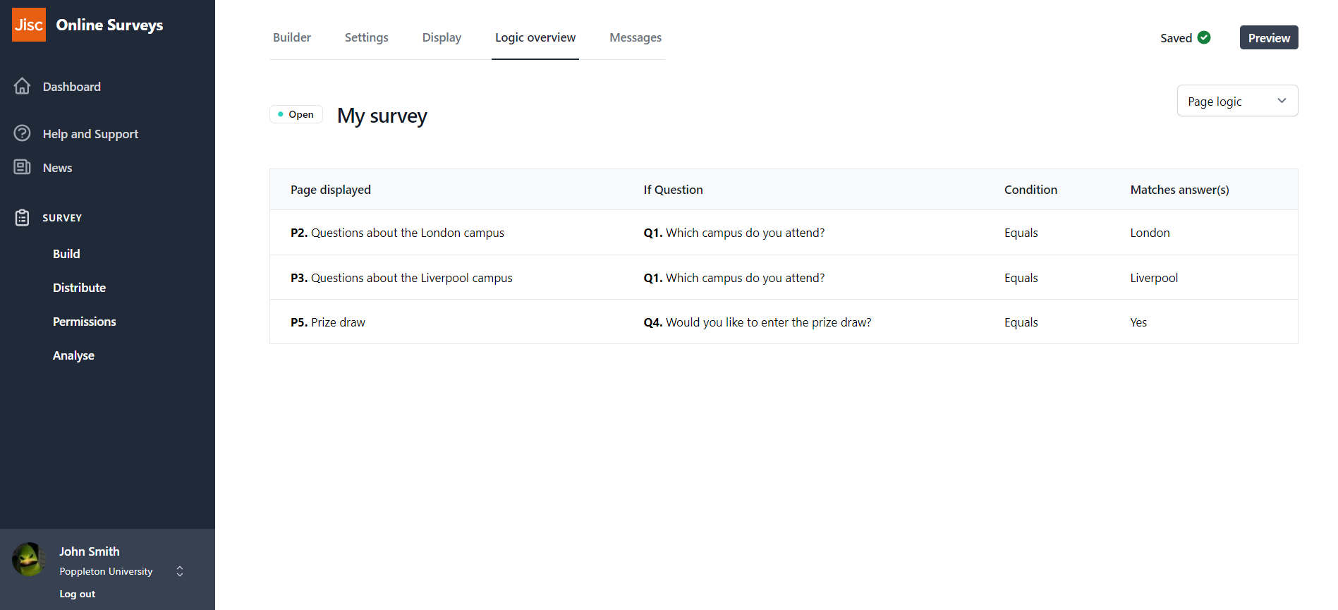Click the Dashboard home icon
This screenshot has height=610, width=1338.
pyautogui.click(x=23, y=86)
